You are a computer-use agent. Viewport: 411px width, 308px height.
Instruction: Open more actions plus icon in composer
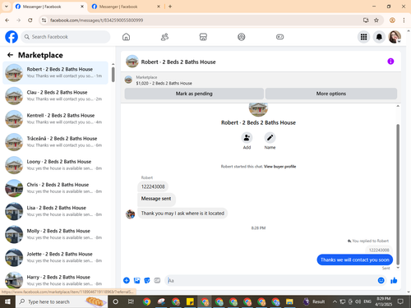coord(127,280)
